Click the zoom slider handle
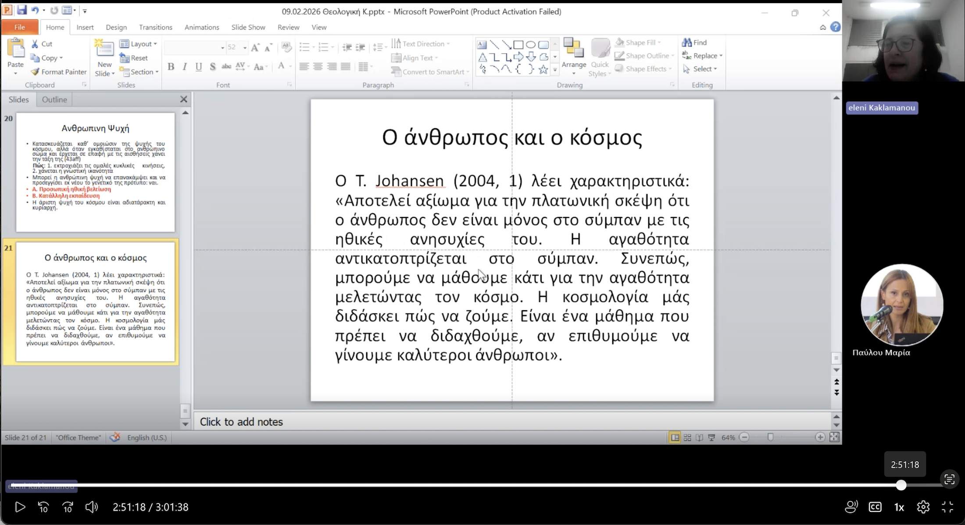This screenshot has height=525, width=965. [771, 437]
